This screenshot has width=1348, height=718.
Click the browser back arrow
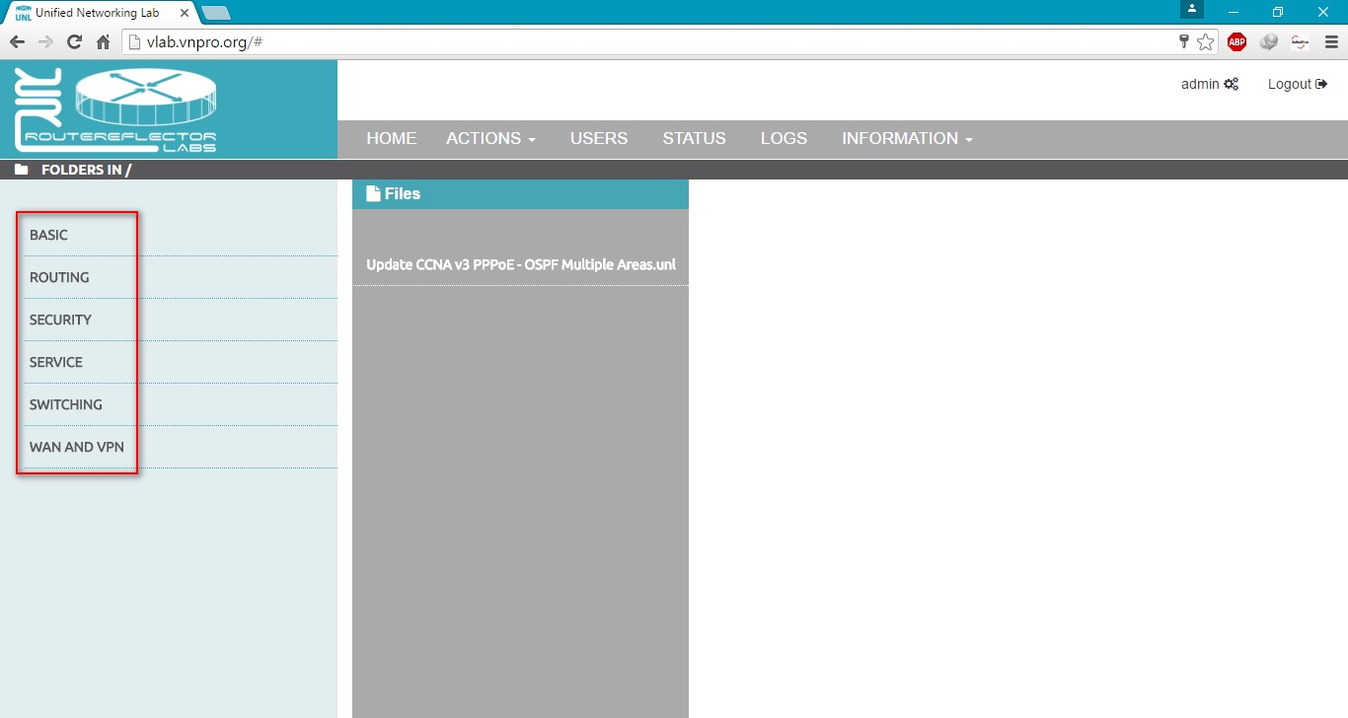point(17,41)
